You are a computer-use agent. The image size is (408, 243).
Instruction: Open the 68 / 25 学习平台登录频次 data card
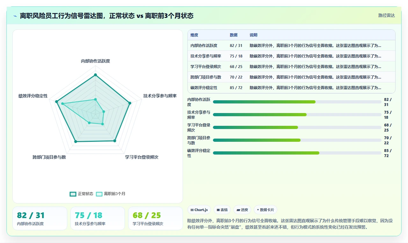156,218
